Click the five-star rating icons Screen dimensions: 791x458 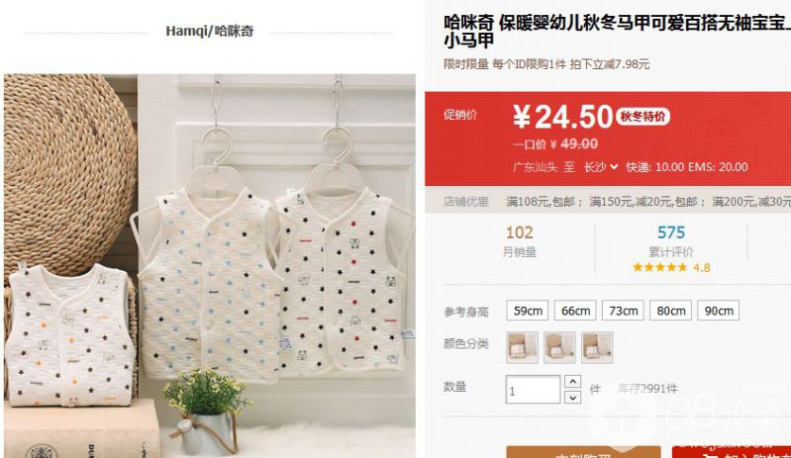coord(660,267)
